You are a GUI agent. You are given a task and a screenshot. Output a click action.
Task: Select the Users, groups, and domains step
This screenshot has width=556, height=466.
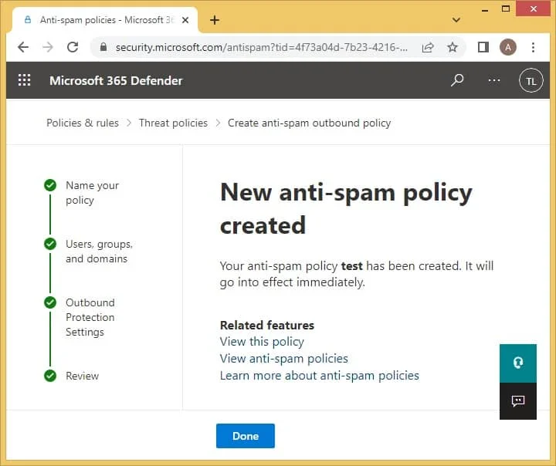pyautogui.click(x=99, y=252)
